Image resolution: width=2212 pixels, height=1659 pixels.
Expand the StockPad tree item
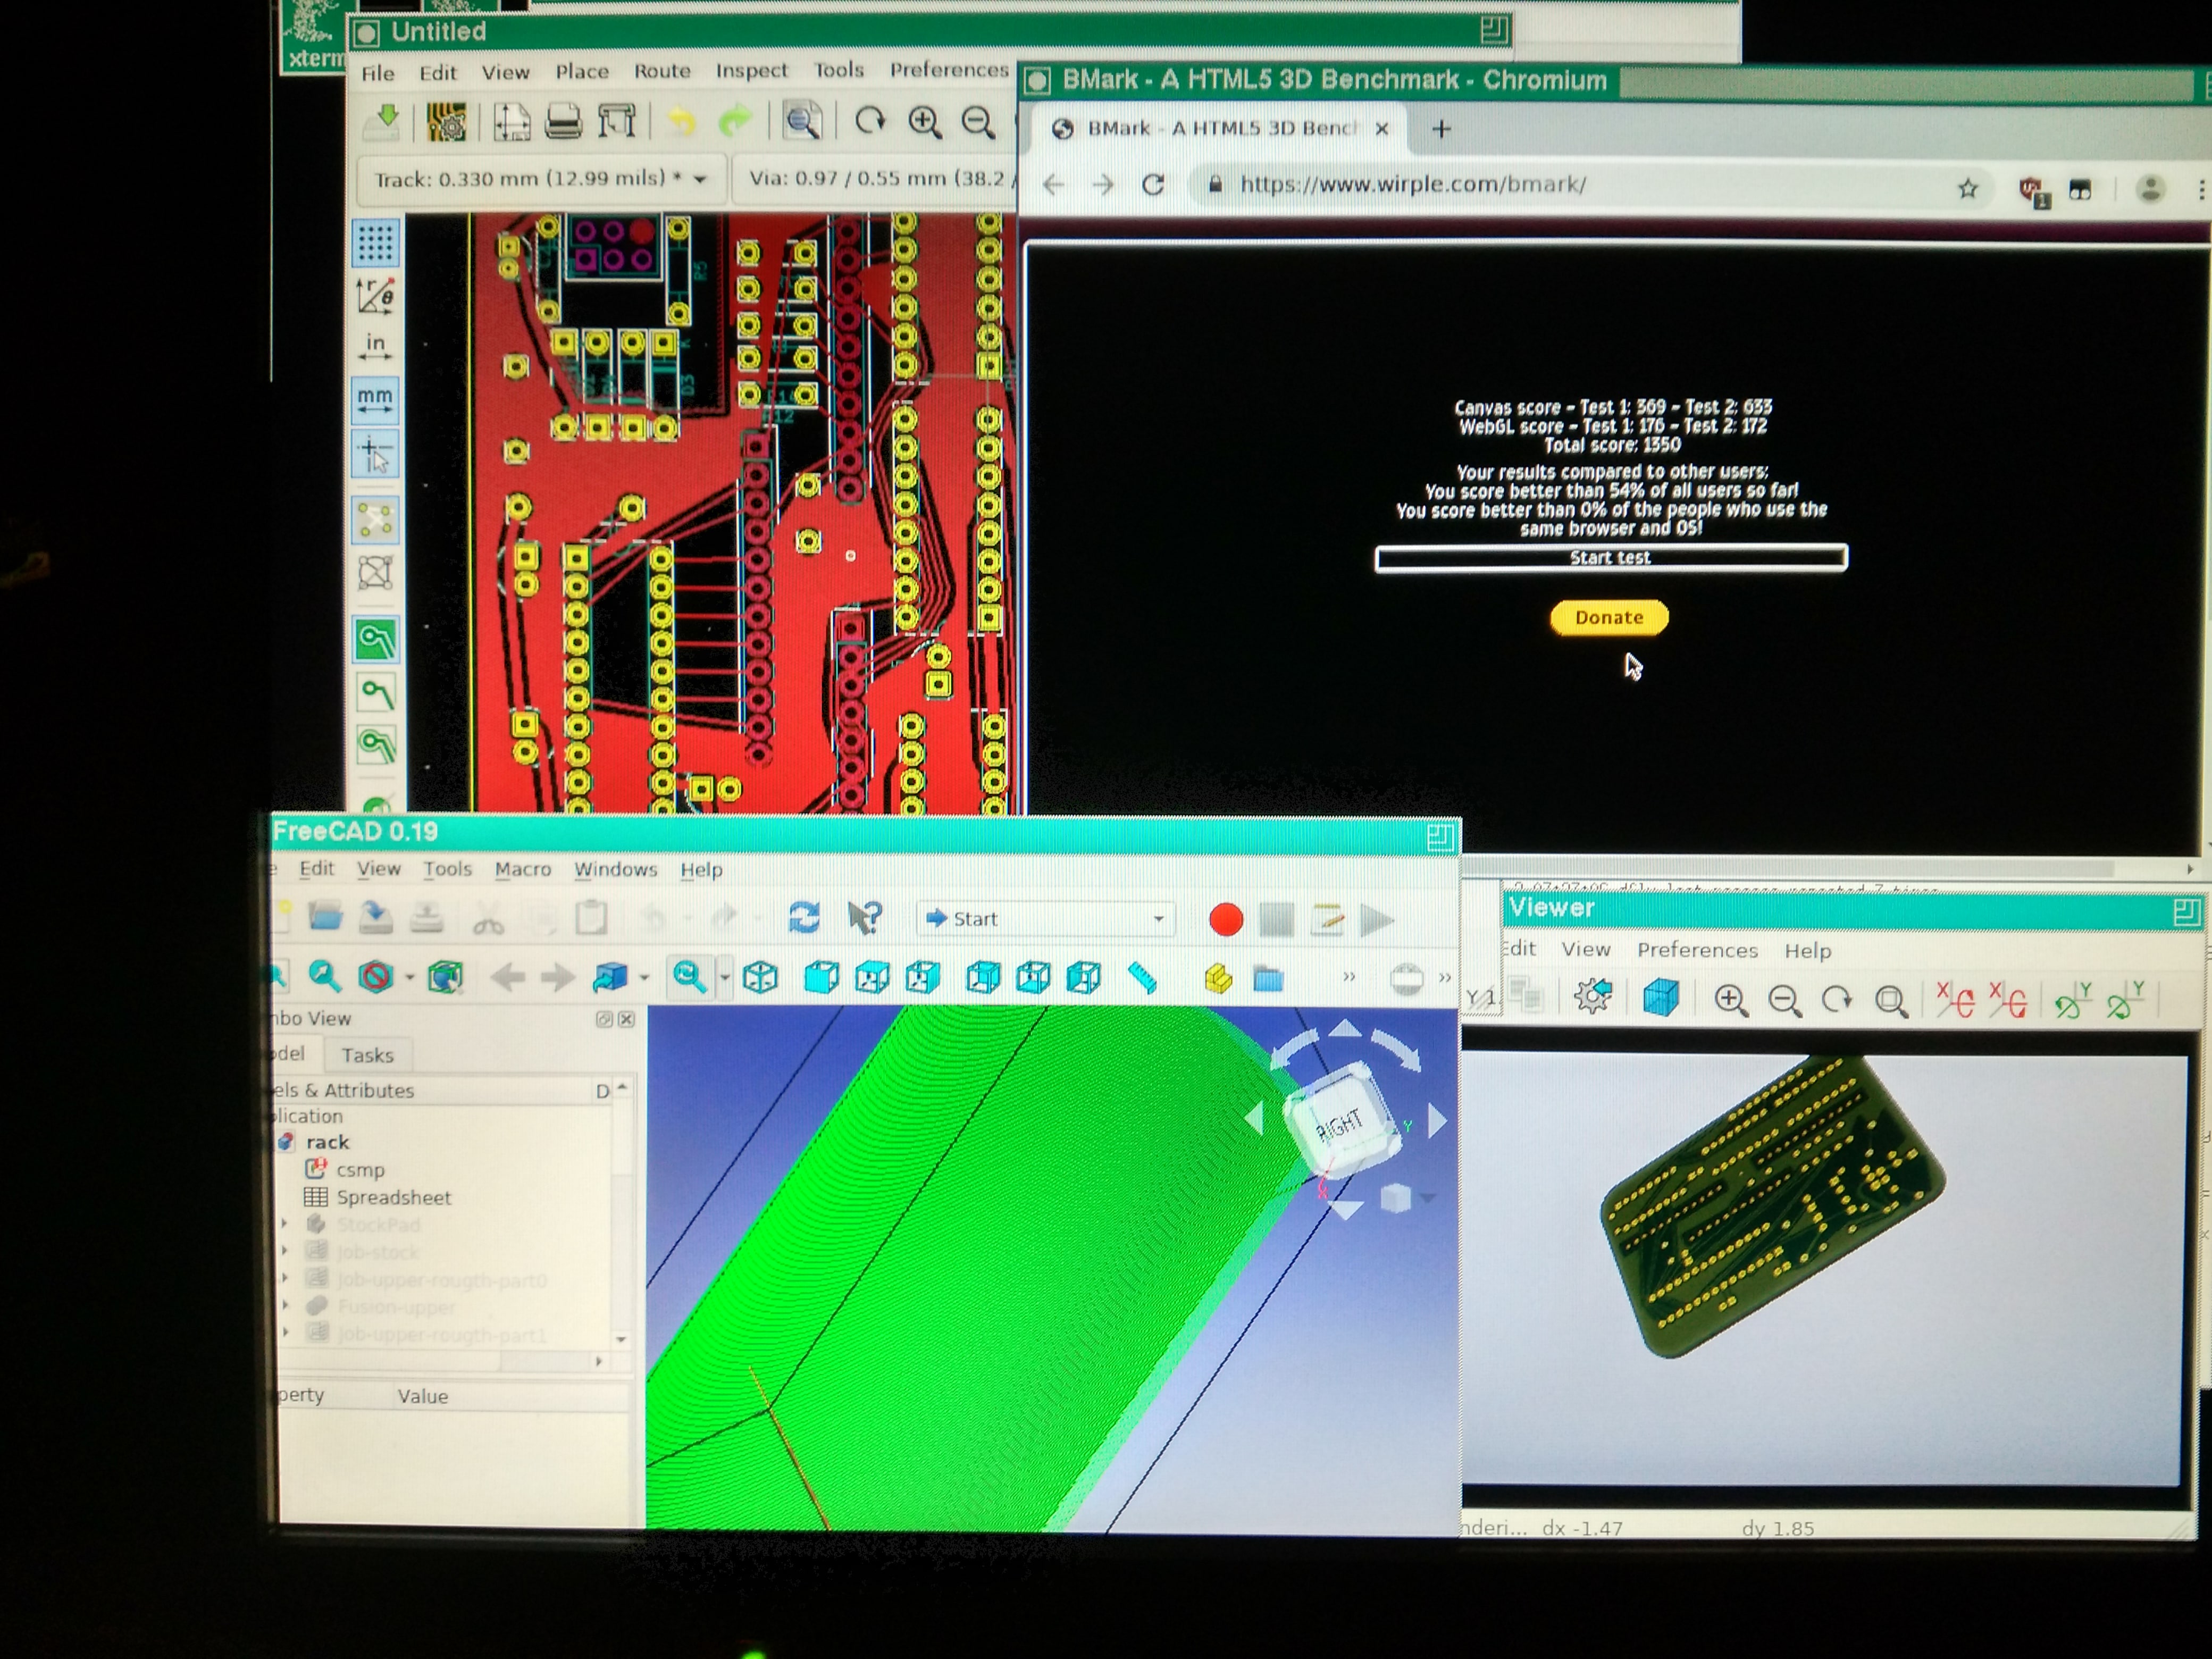[x=285, y=1224]
